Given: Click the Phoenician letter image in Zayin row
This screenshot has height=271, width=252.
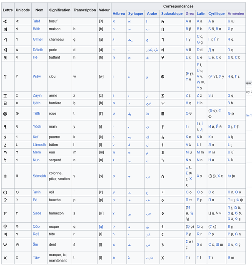Looking at the screenshot, I should [5, 96].
